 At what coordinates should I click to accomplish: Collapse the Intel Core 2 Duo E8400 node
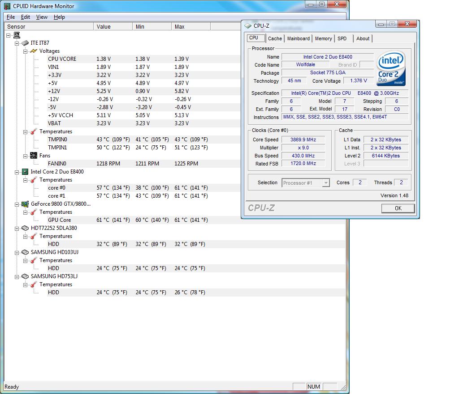click(x=17, y=172)
